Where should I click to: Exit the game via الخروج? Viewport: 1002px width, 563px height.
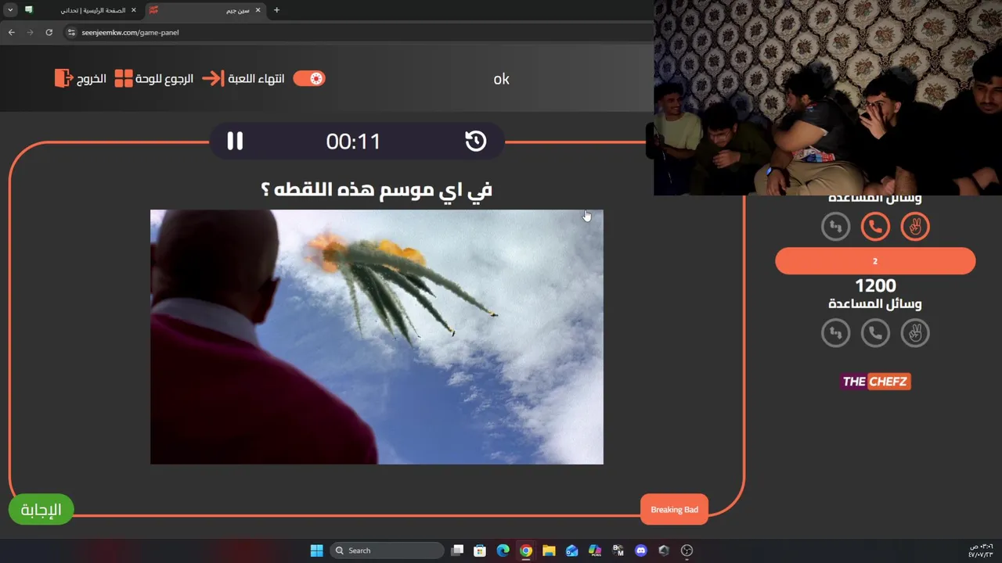point(91,79)
